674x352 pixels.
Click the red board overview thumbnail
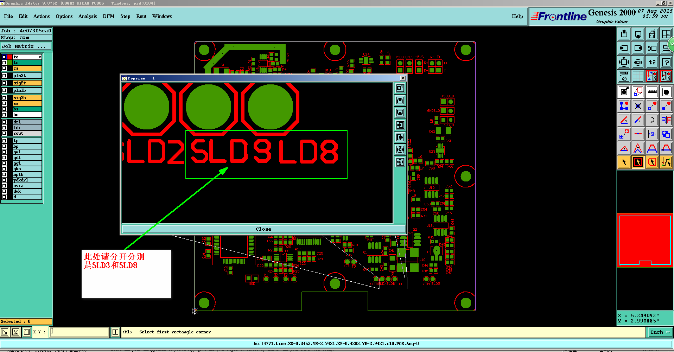[645, 241]
